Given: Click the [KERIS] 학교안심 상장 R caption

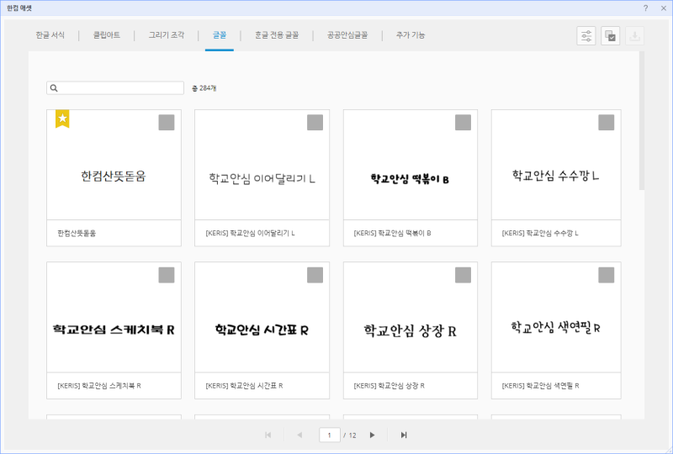Looking at the screenshot, I should tap(389, 386).
